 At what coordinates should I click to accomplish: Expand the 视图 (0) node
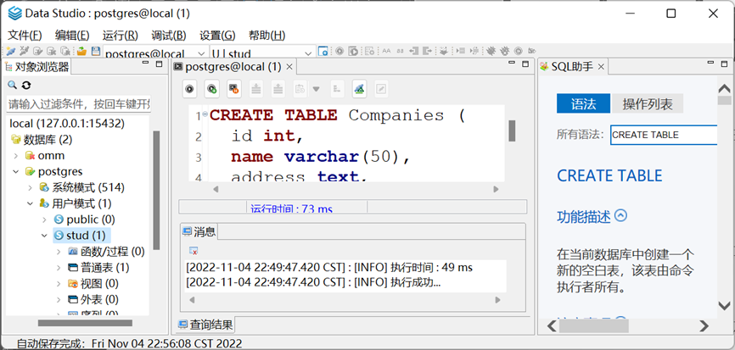59,284
